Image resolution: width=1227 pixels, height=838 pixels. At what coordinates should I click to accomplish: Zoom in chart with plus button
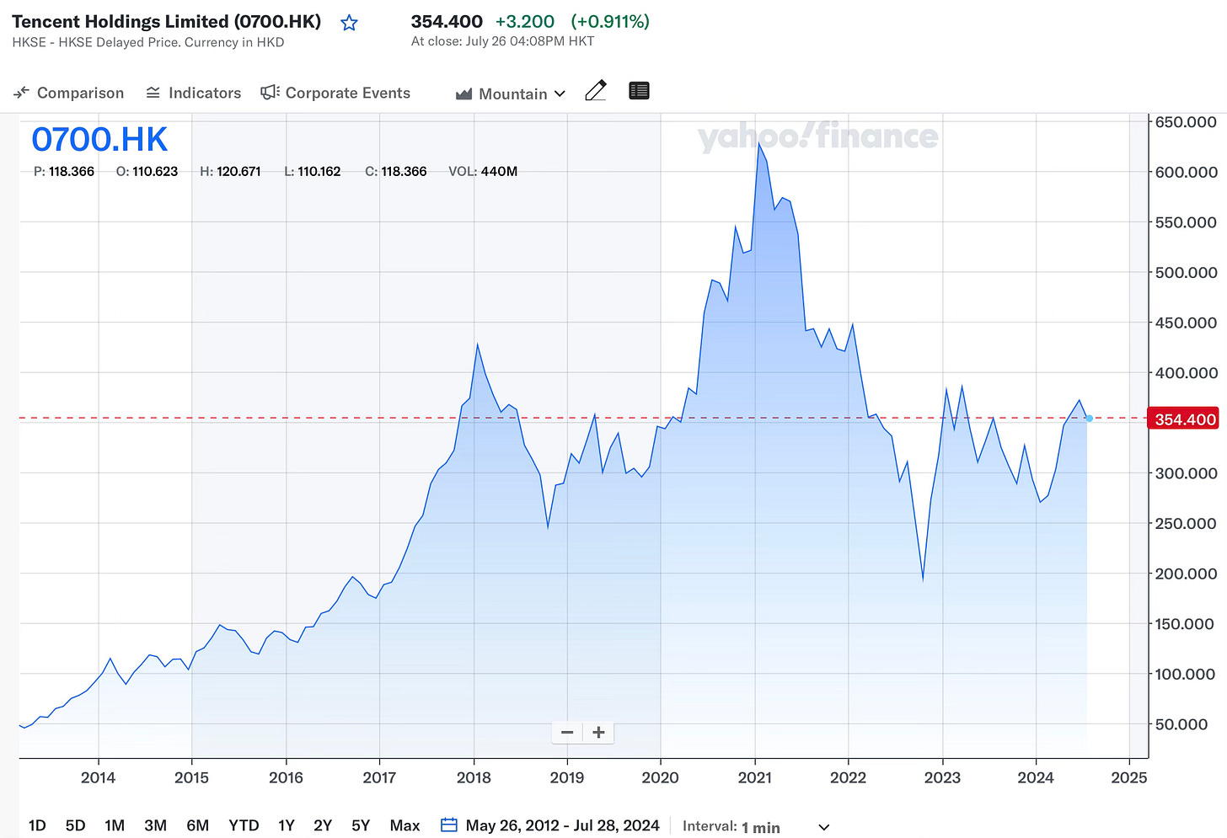click(x=598, y=733)
